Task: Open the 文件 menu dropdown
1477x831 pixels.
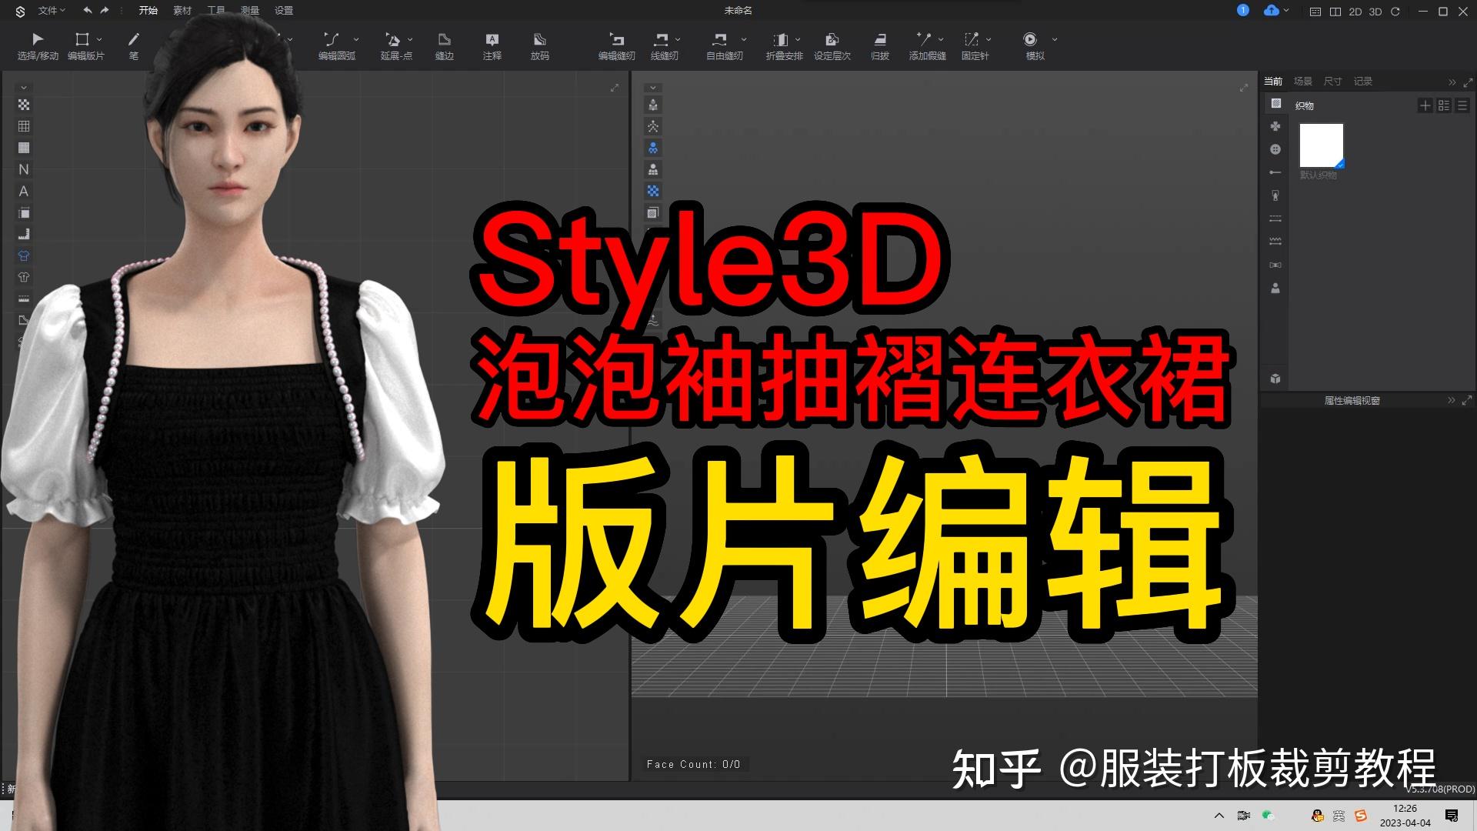Action: [48, 11]
